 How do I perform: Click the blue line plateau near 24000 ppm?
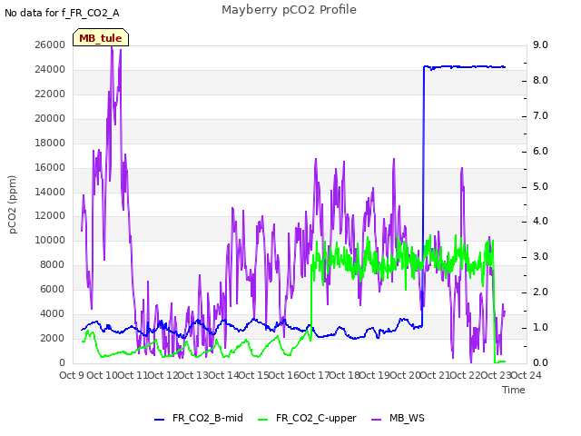pyautogui.click(x=465, y=66)
